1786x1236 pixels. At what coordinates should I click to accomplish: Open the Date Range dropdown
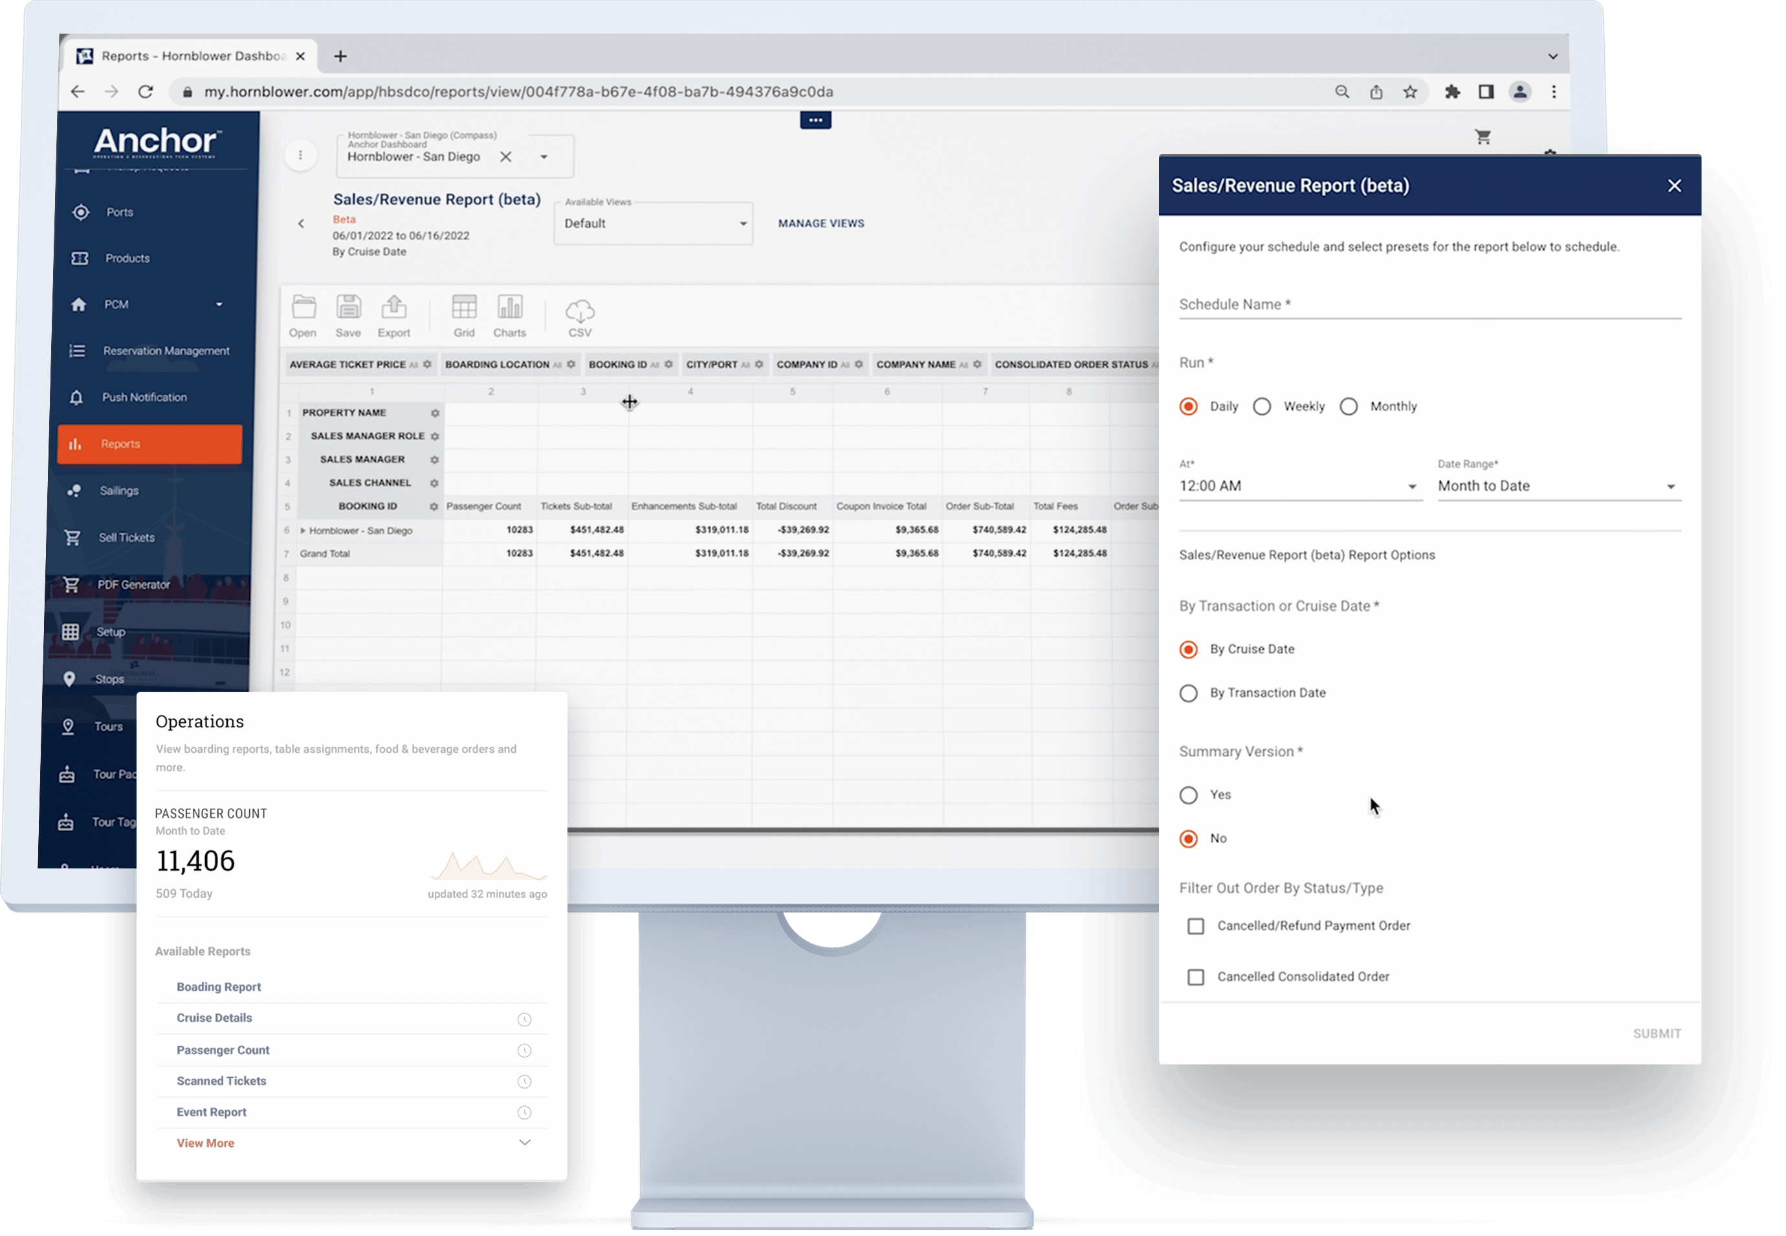[x=1559, y=487]
